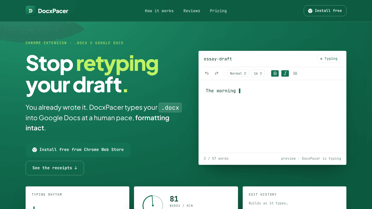The width and height of the screenshot is (372, 209).
Task: Open the Pricing nav link
Action: [218, 11]
